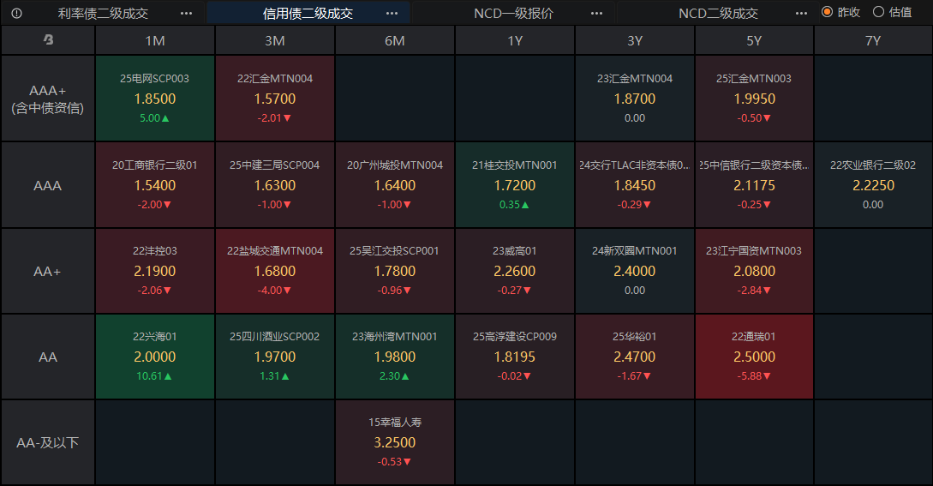This screenshot has height=486, width=933.
Task: Open the 23海州湾MTN001 cell
Action: tap(394, 357)
